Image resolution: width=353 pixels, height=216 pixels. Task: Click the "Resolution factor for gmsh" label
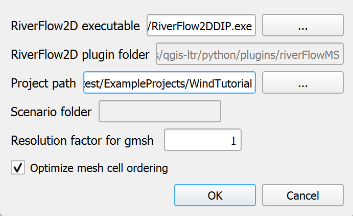(x=82, y=141)
